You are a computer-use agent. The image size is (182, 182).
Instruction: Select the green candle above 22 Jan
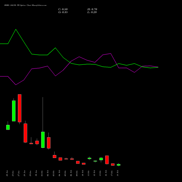(8, 127)
